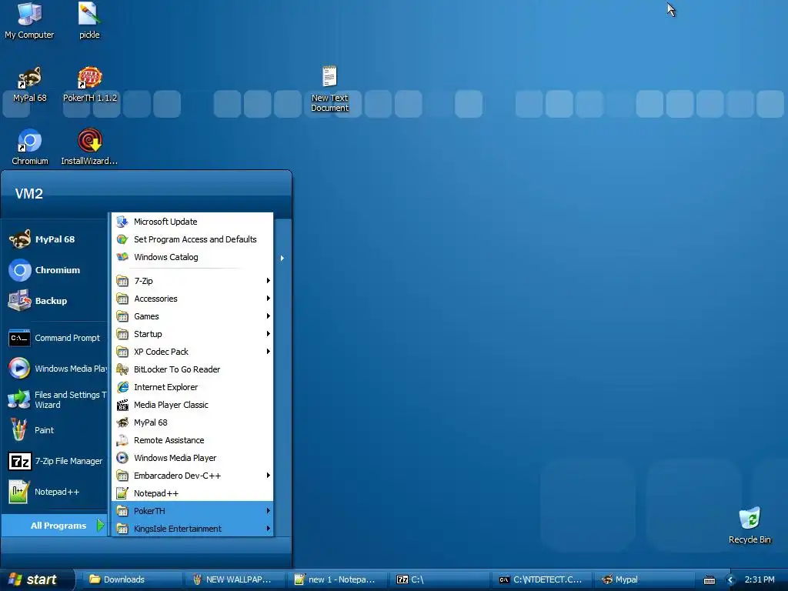
Task: Open the pickle desktop file icon
Action: tap(89, 20)
